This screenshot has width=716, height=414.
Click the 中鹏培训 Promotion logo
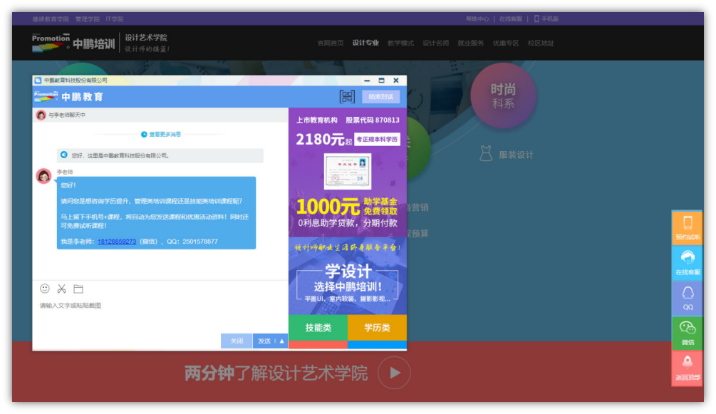point(73,43)
